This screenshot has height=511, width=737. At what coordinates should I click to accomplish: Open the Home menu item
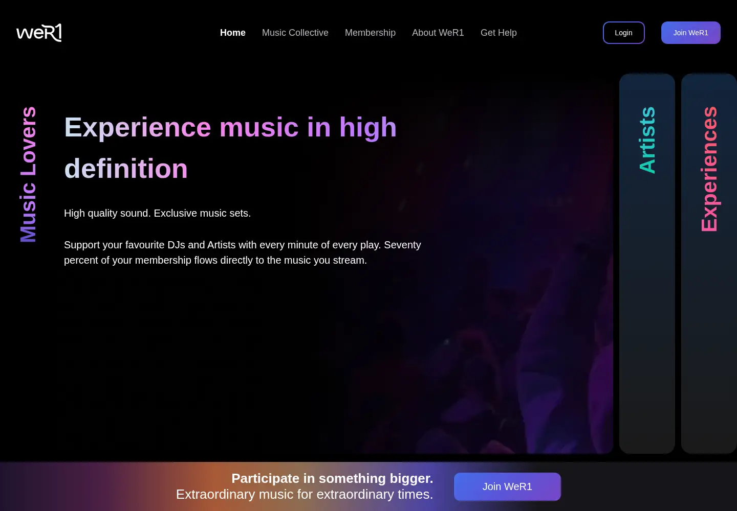(x=233, y=33)
